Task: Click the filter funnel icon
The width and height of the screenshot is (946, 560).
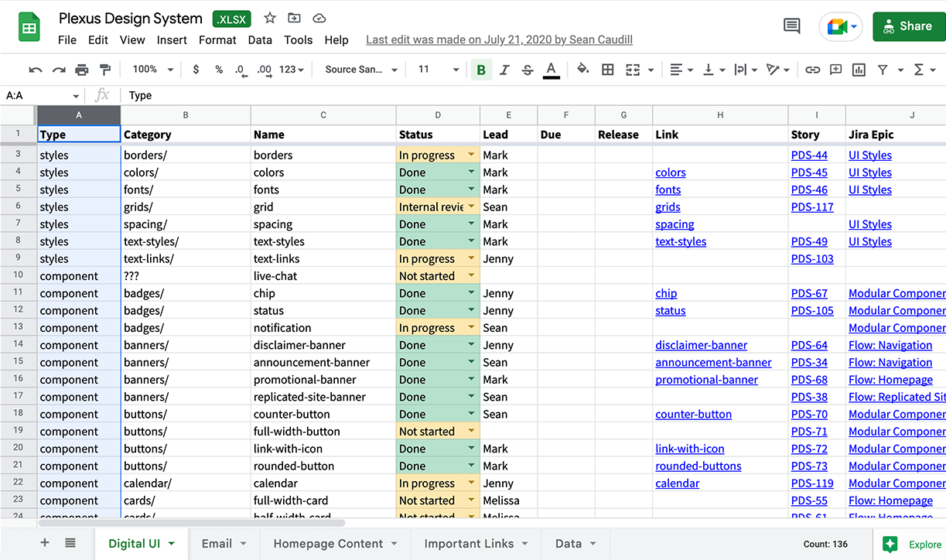Action: [882, 70]
